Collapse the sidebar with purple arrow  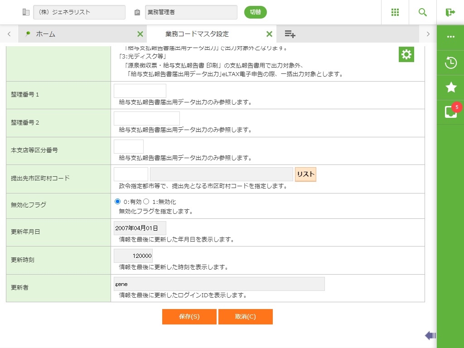[x=430, y=335]
